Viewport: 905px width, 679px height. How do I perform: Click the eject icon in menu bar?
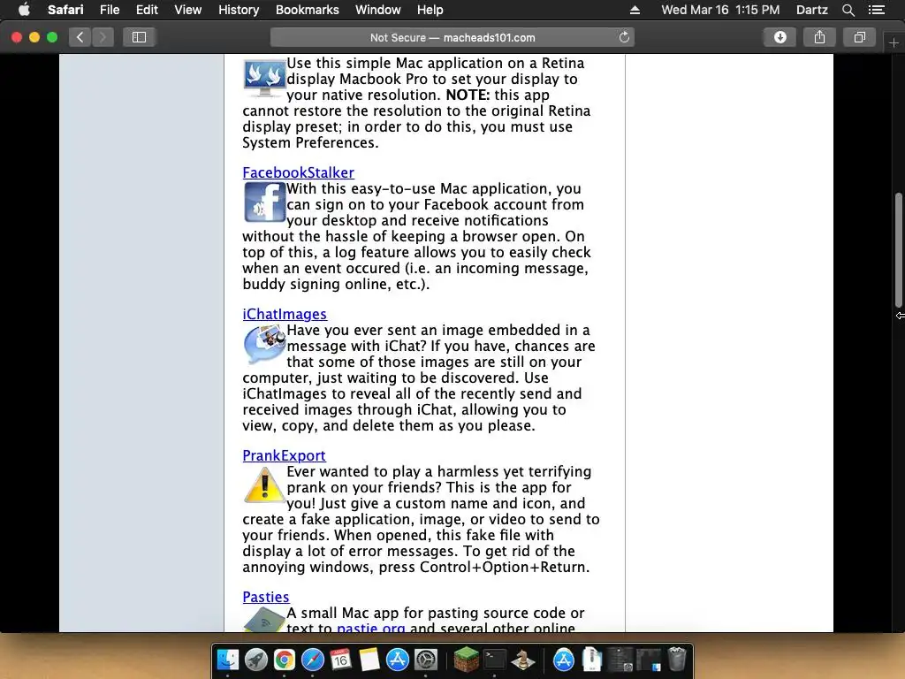pyautogui.click(x=635, y=10)
